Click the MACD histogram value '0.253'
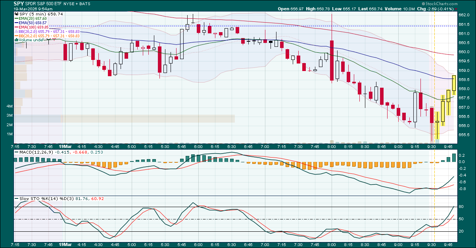Viewport: 476px width, 248px height. tap(97, 152)
